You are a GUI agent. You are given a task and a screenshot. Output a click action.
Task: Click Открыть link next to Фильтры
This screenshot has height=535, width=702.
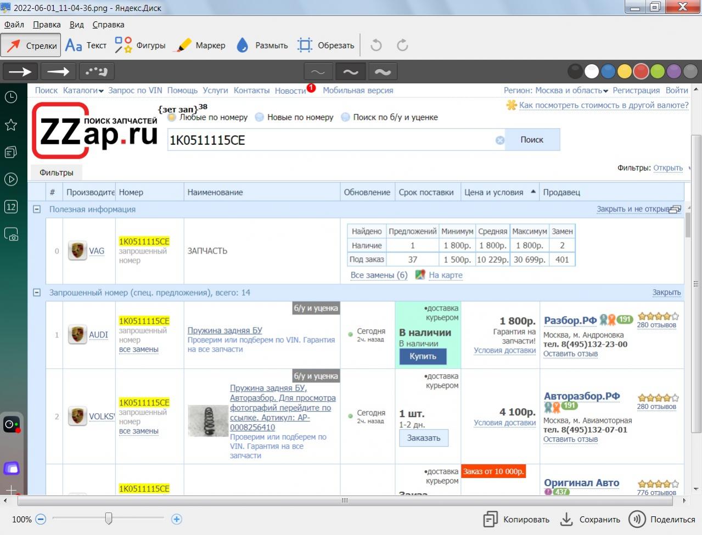point(668,168)
